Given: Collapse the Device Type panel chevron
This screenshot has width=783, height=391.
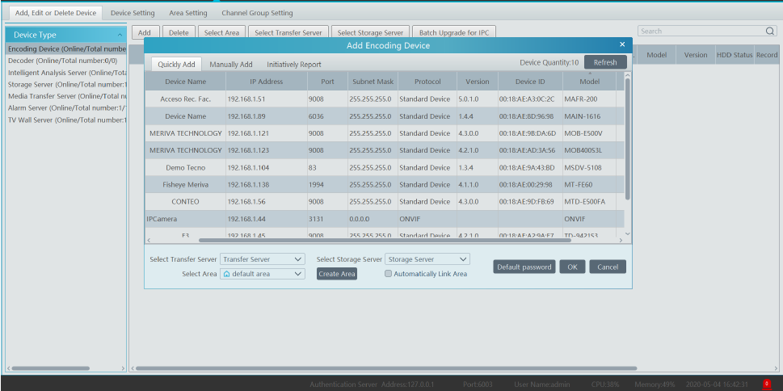Looking at the screenshot, I should coord(120,35).
